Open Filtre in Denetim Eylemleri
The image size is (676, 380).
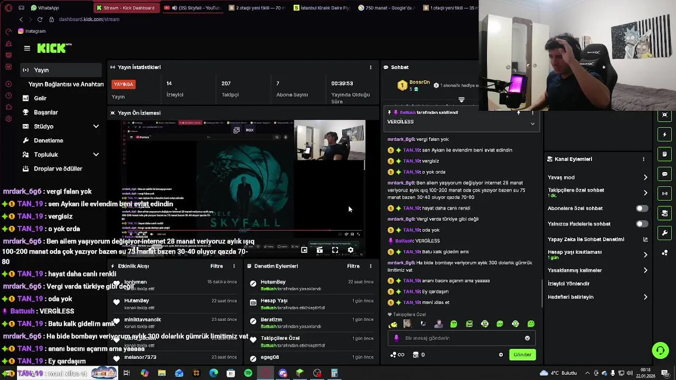[x=353, y=266]
